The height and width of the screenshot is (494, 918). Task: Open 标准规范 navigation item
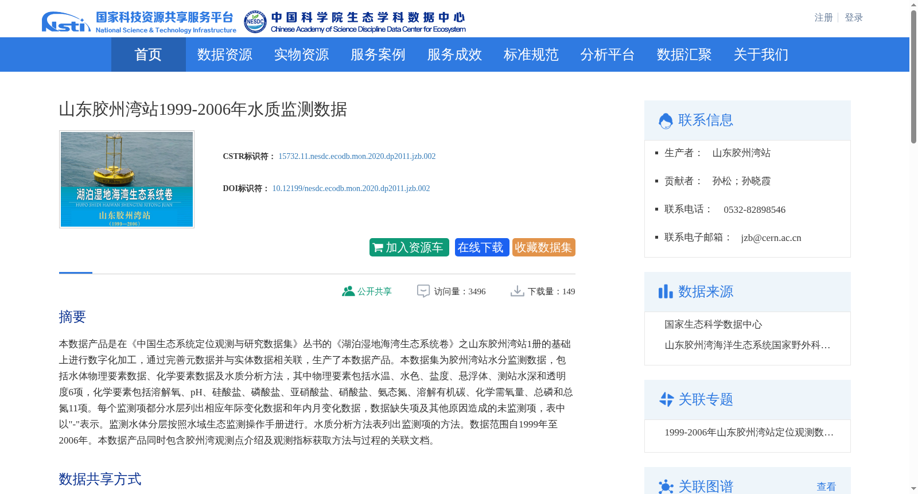(531, 55)
